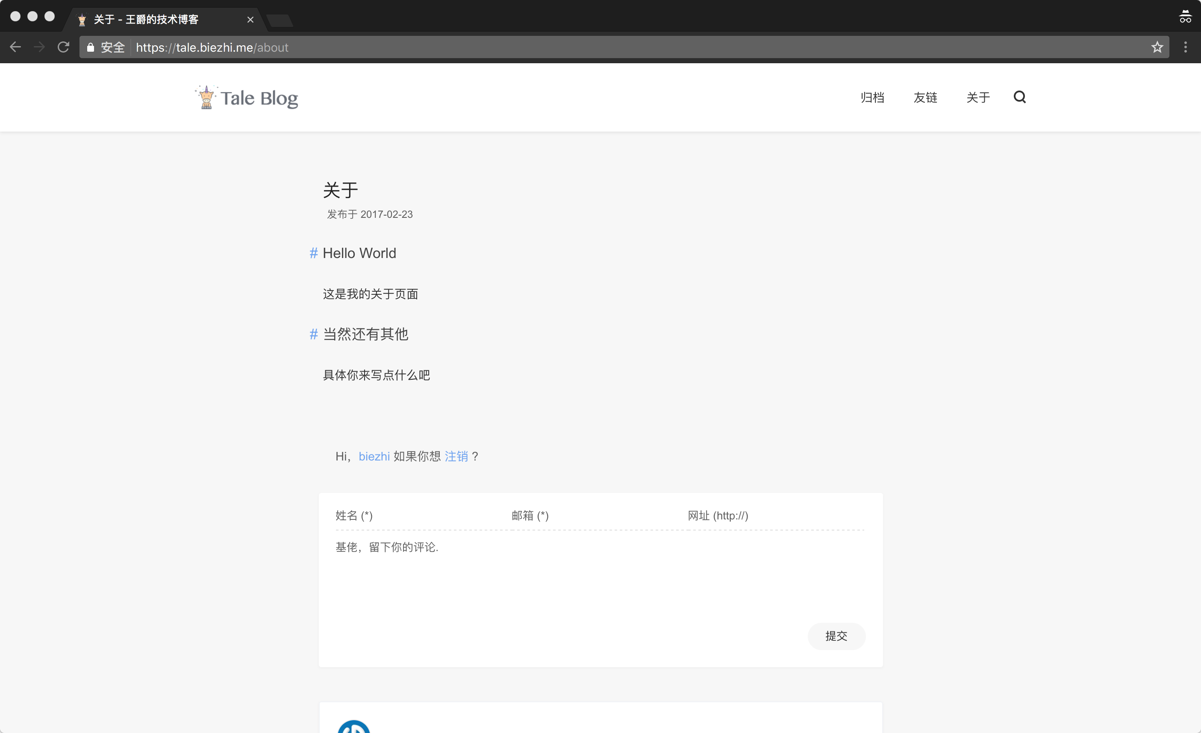The height and width of the screenshot is (733, 1201).
Task: Reload the page
Action: click(x=63, y=47)
